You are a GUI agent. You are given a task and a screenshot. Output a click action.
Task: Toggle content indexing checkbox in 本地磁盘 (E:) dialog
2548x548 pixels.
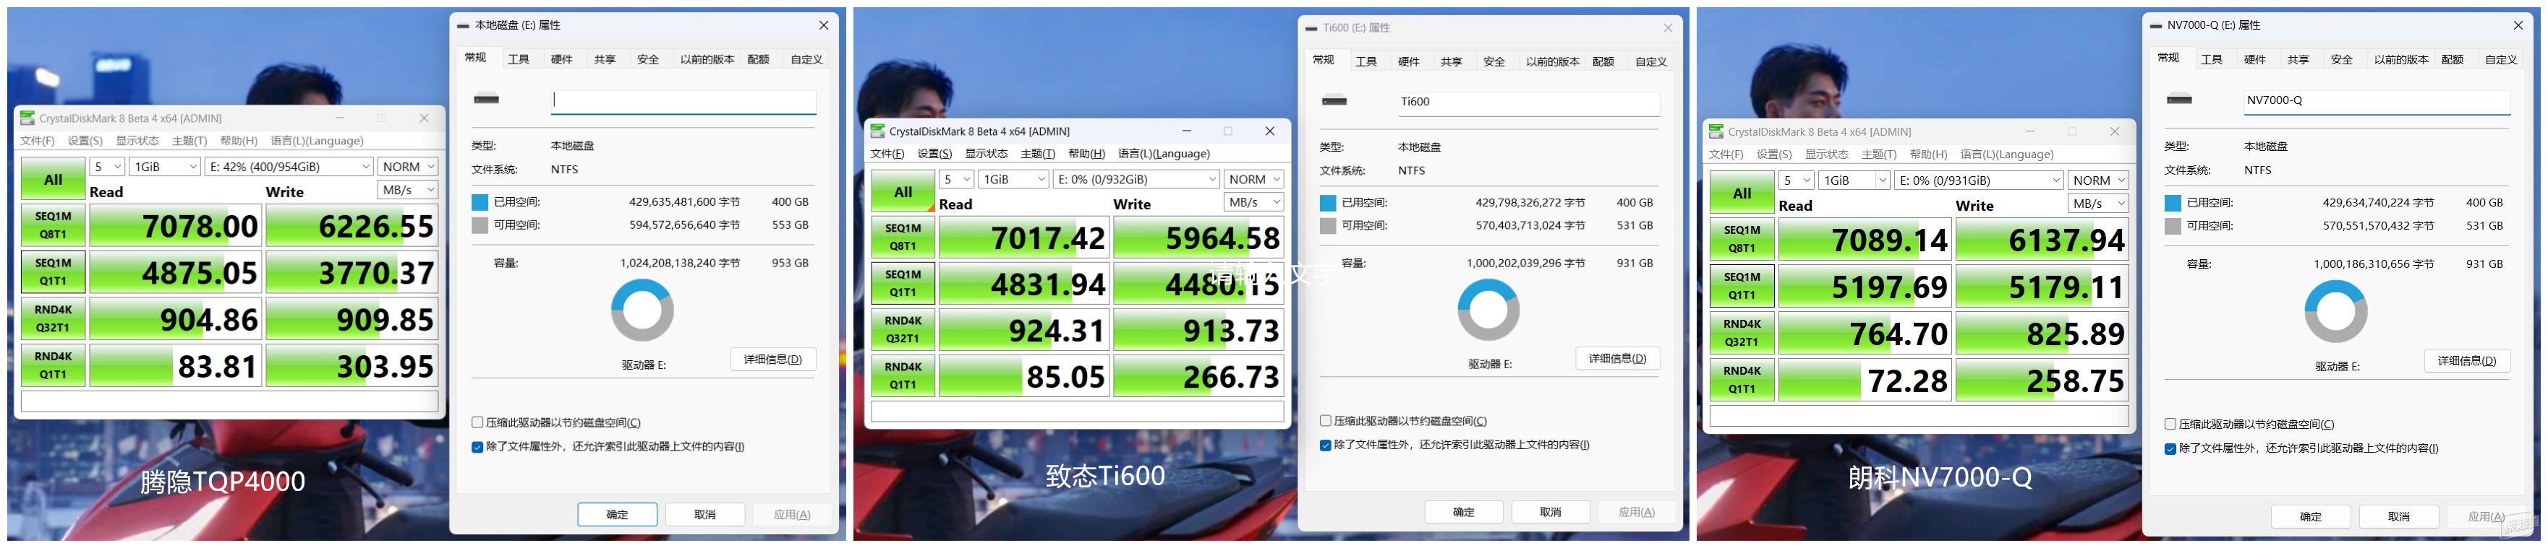(x=478, y=448)
